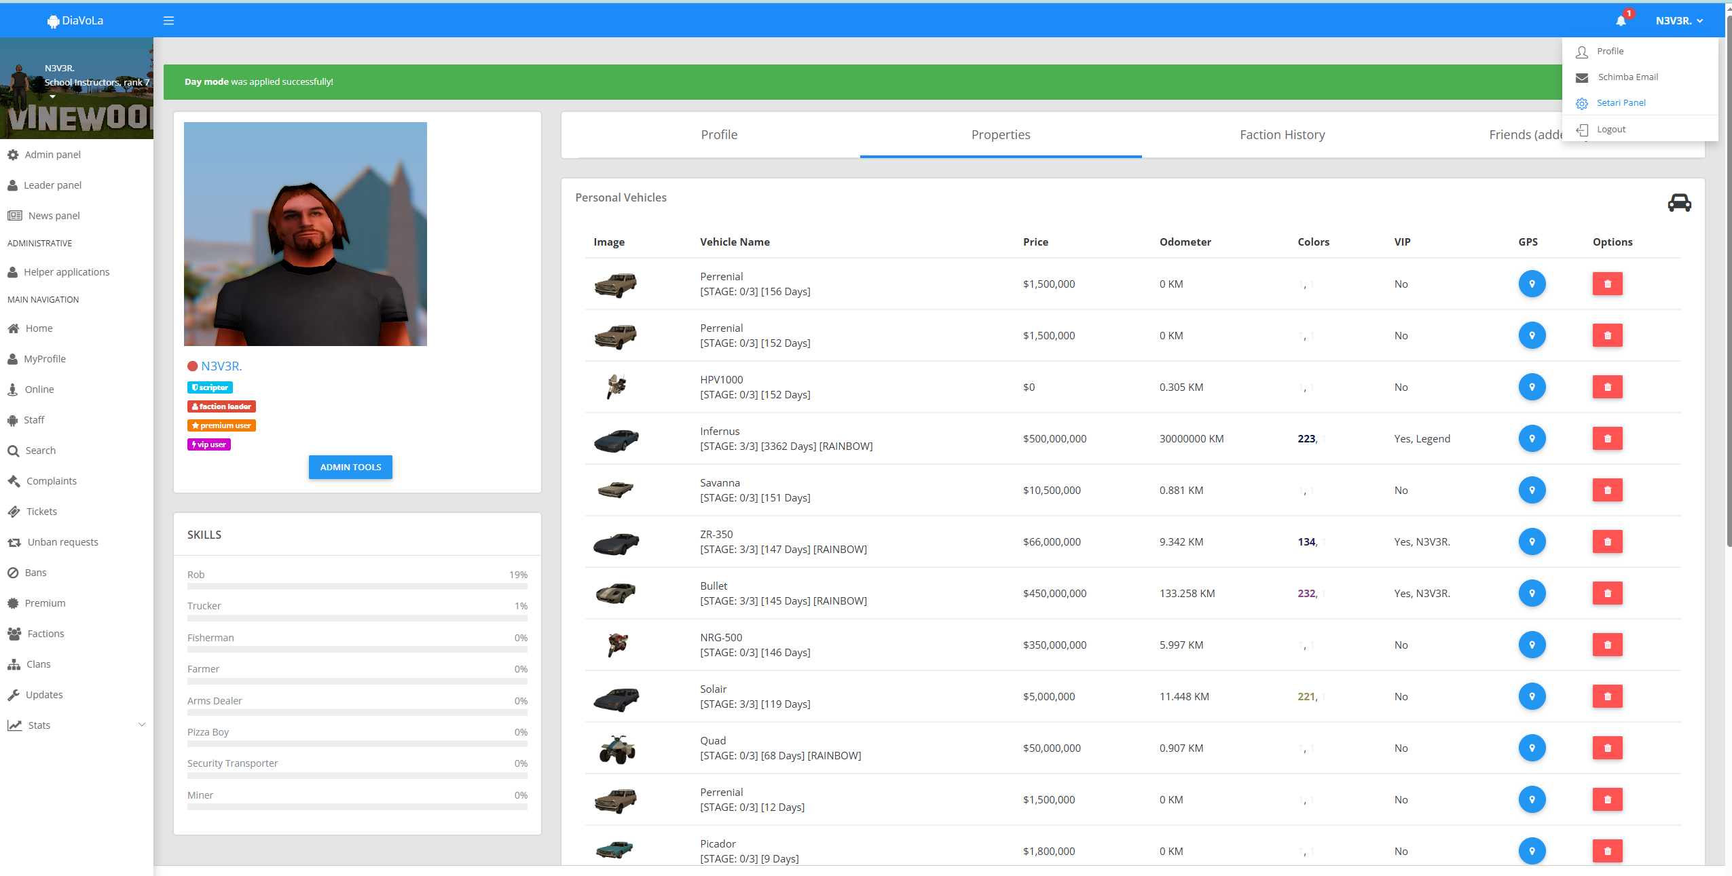Open the Profile tab
Screen dimensions: 1732x876
pos(718,135)
